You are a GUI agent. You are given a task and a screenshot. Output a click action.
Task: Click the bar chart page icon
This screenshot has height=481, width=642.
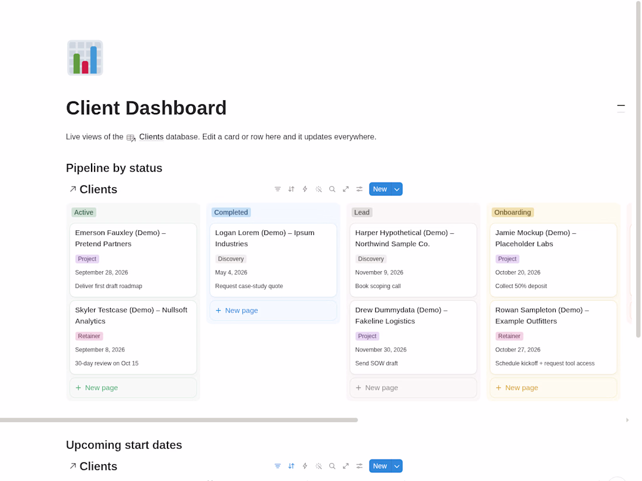(x=85, y=58)
